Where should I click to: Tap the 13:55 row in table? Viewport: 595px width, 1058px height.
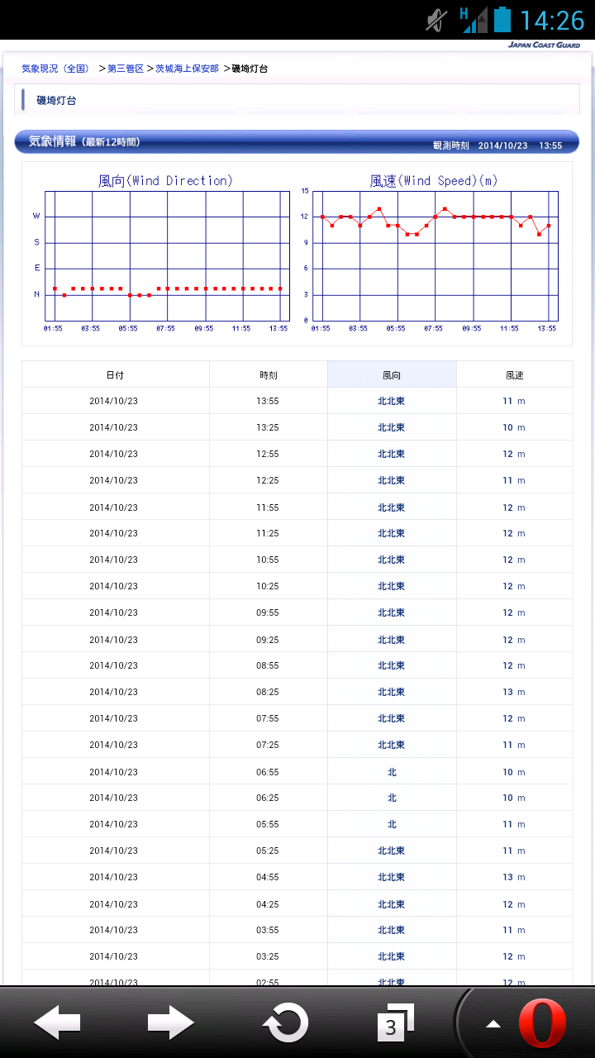pyautogui.click(x=268, y=401)
